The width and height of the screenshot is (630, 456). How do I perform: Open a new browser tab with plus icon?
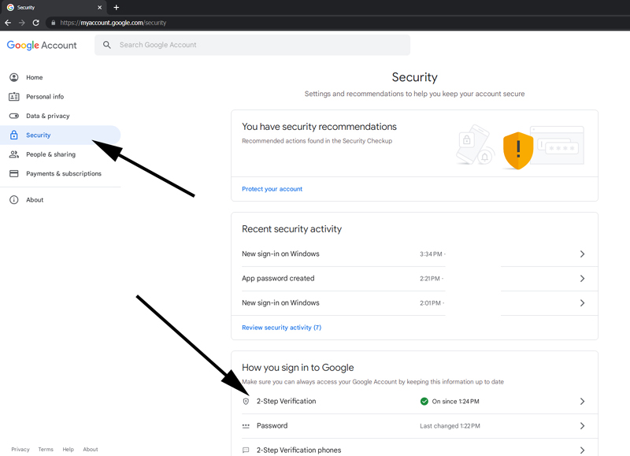point(116,7)
